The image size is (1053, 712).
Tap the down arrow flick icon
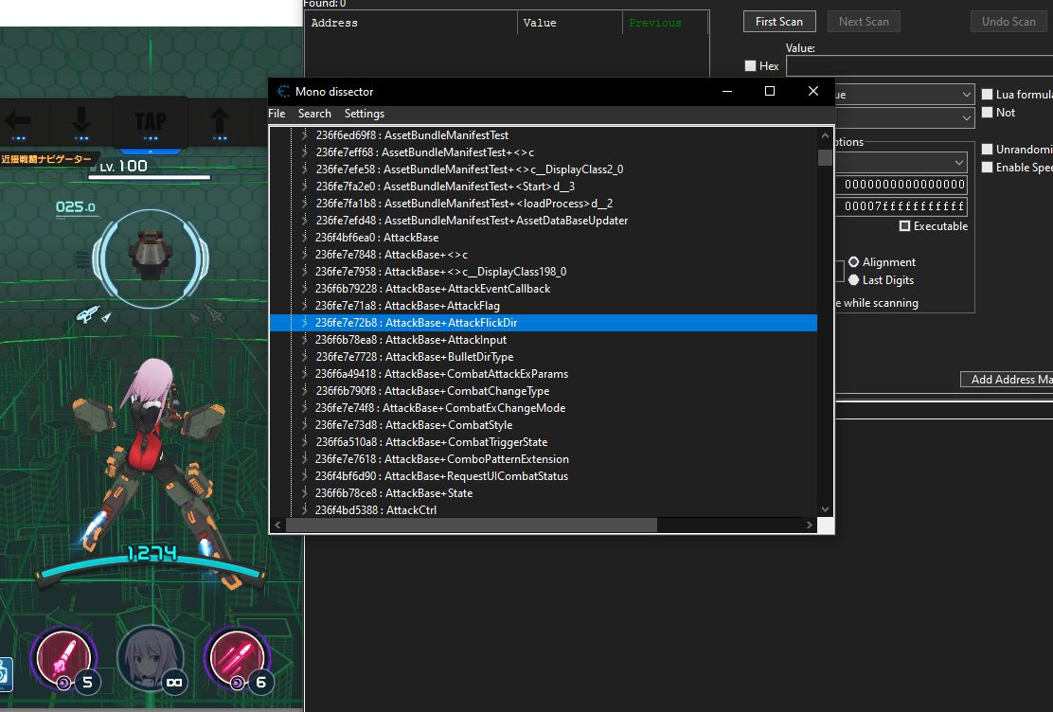(x=81, y=121)
